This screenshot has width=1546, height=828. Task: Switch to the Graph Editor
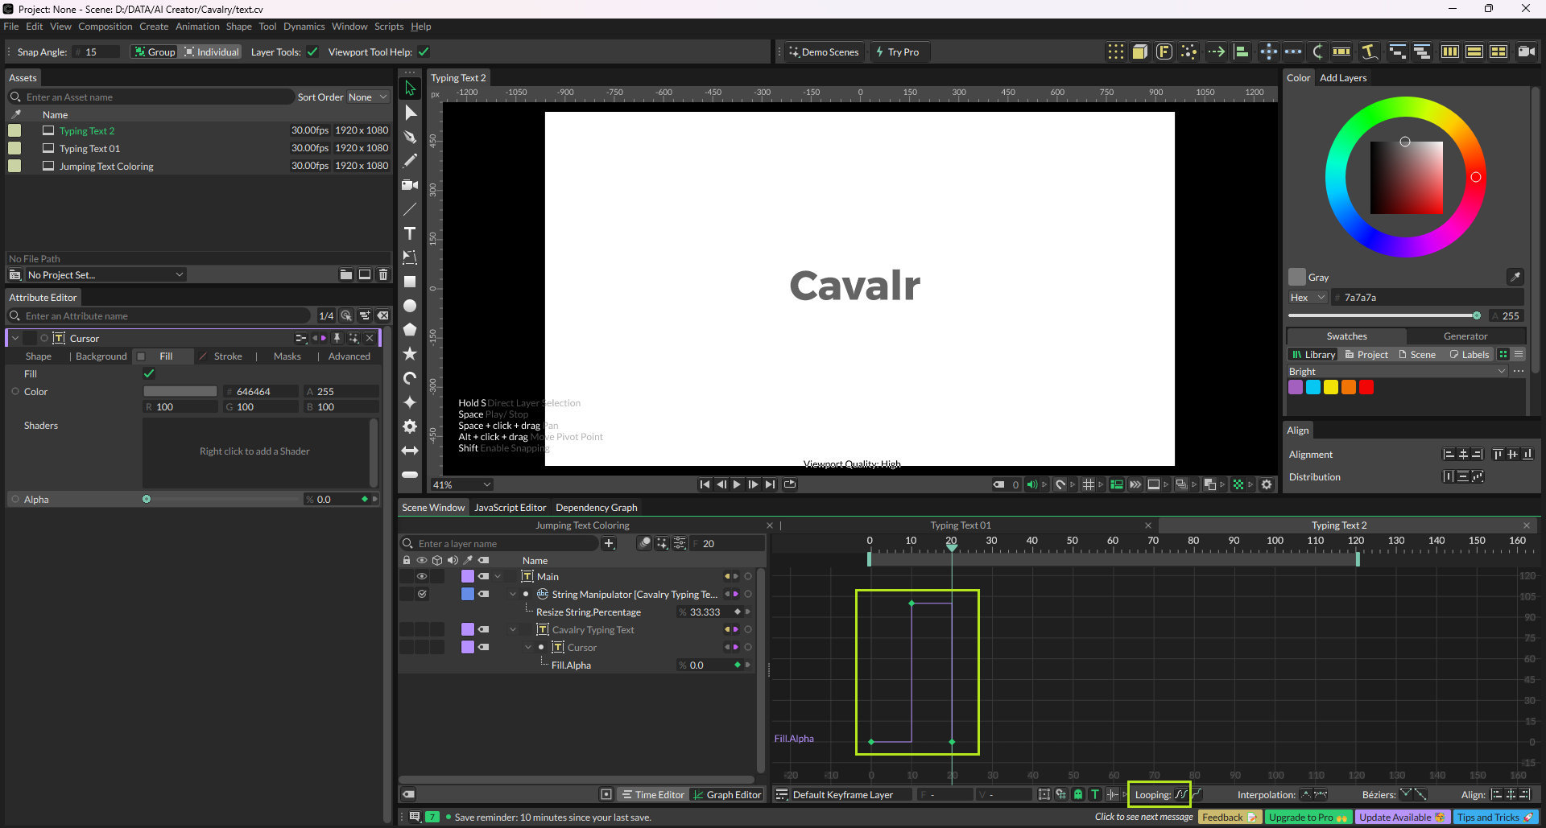(727, 795)
